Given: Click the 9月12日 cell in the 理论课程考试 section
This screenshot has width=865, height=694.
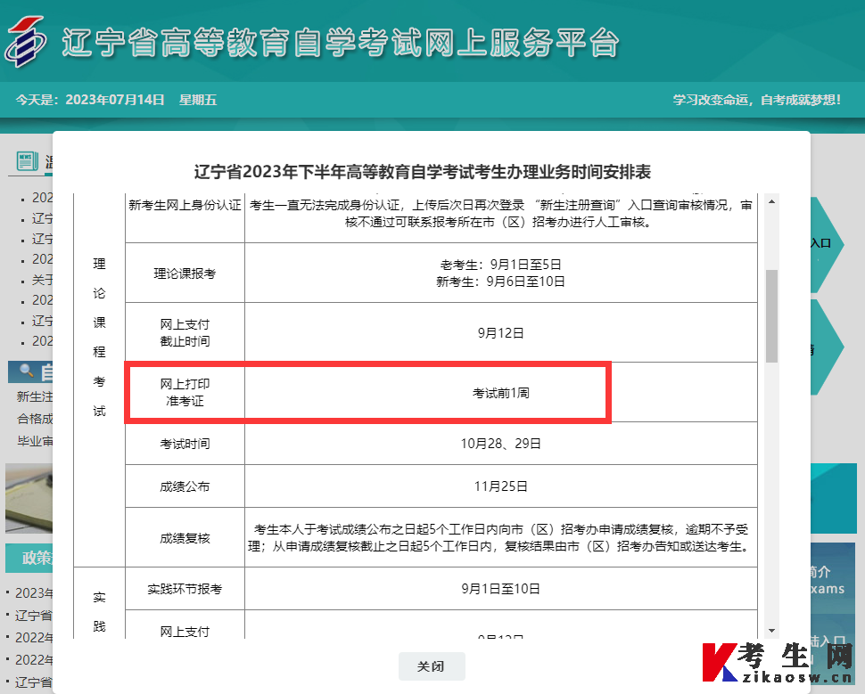Looking at the screenshot, I should point(501,332).
